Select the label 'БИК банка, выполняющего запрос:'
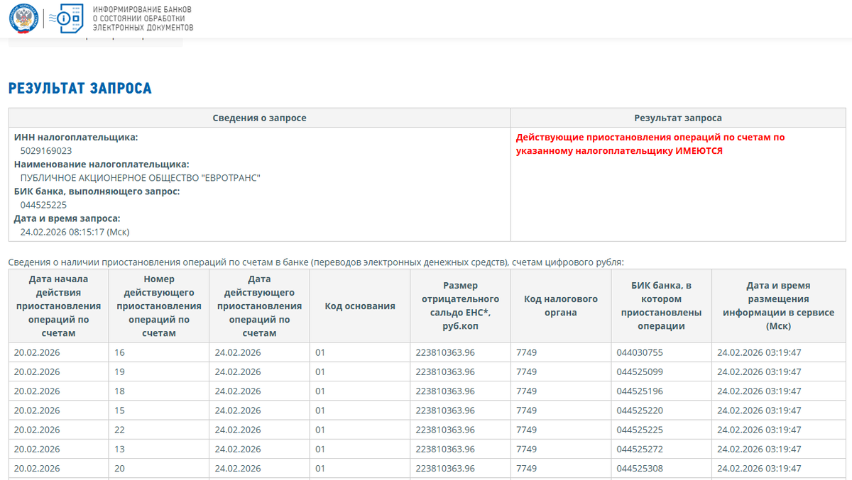 (x=97, y=191)
